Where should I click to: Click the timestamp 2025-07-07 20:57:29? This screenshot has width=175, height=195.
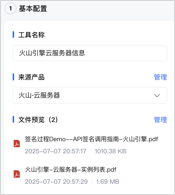coord(56,181)
